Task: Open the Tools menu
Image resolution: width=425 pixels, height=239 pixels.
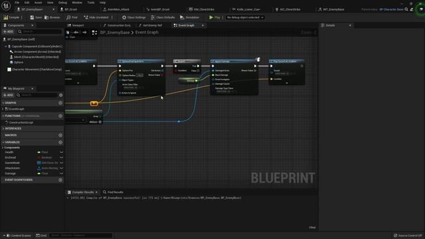Action: coord(91,3)
